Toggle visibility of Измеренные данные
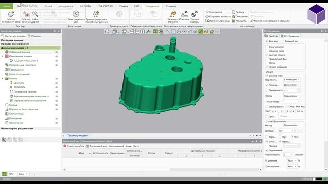 point(57,56)
